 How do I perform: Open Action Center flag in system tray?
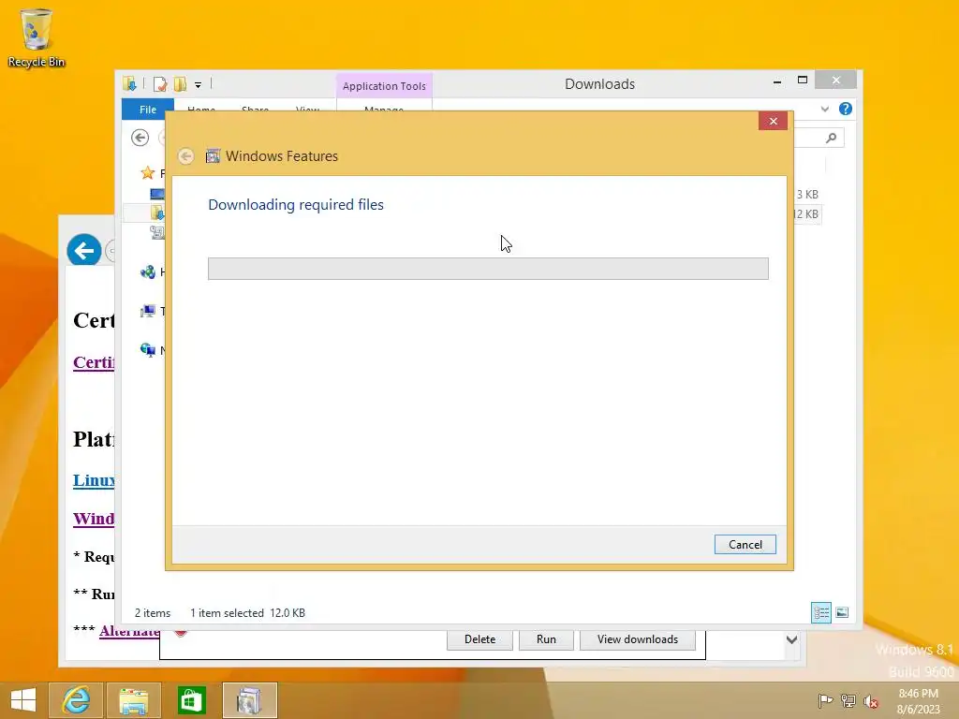tap(825, 700)
